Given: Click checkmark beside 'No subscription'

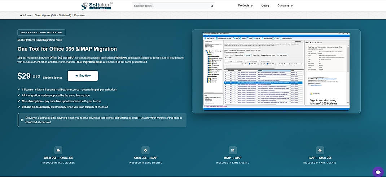Looking at the screenshot, I should pyautogui.click(x=19, y=101).
